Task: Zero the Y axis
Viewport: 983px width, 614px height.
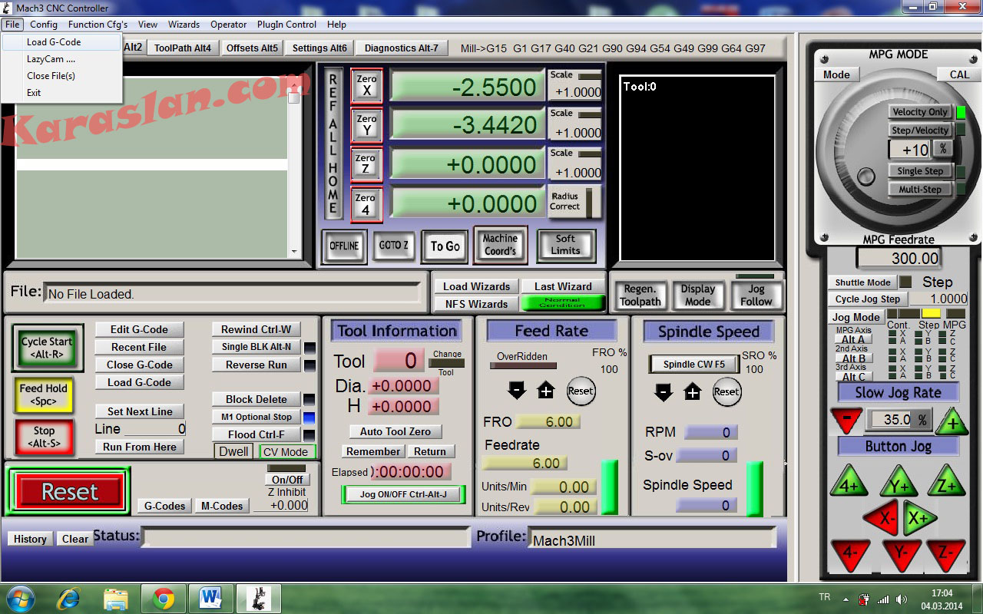Action: coord(366,124)
